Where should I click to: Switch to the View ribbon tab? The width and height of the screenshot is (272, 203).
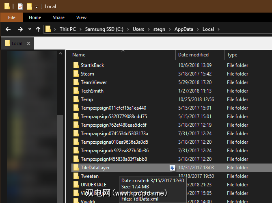(81, 17)
